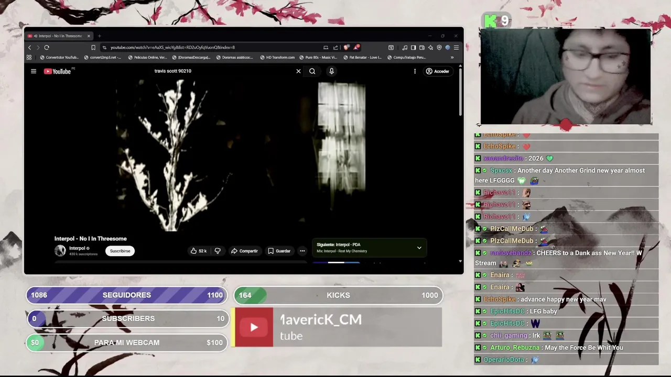The height and width of the screenshot is (377, 671).
Task: Open the Convertidor YouTub... bookmark
Action: pyautogui.click(x=59, y=58)
